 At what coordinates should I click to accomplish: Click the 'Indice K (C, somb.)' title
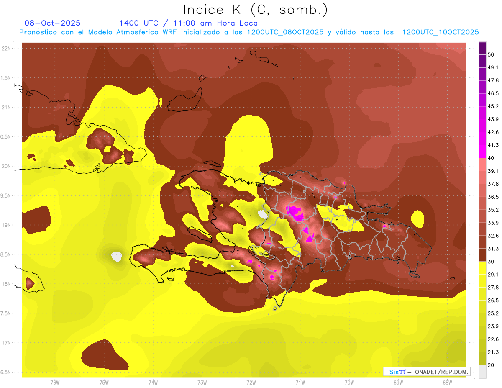pos(255,10)
